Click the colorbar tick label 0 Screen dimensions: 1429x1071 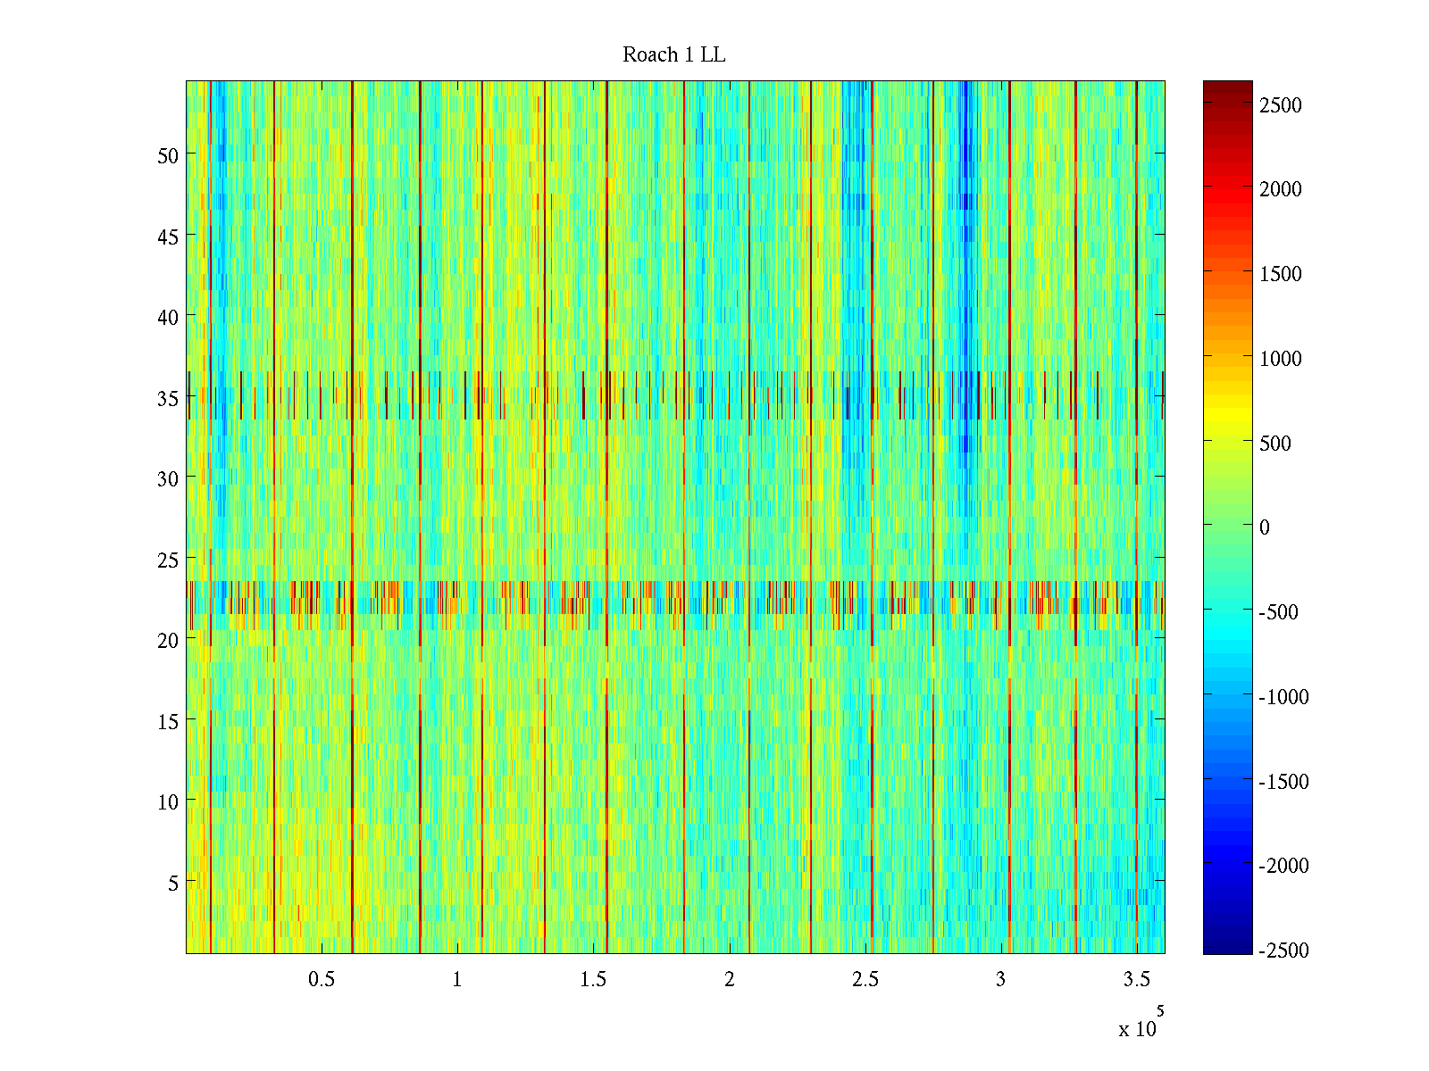(1264, 527)
